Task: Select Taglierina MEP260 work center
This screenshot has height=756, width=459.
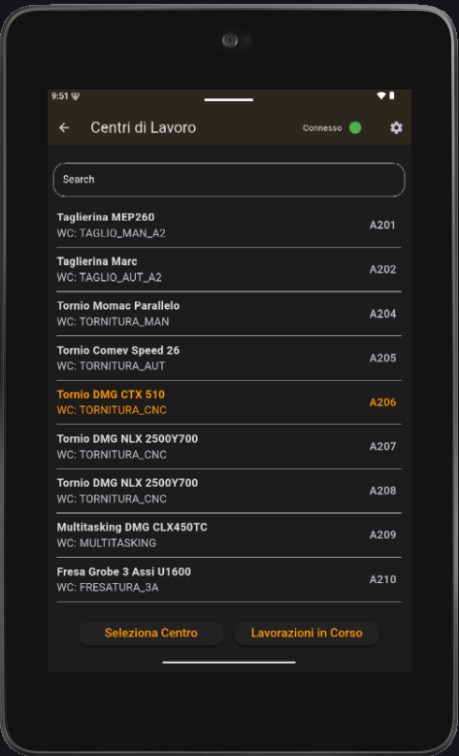Action: pyautogui.click(x=229, y=225)
